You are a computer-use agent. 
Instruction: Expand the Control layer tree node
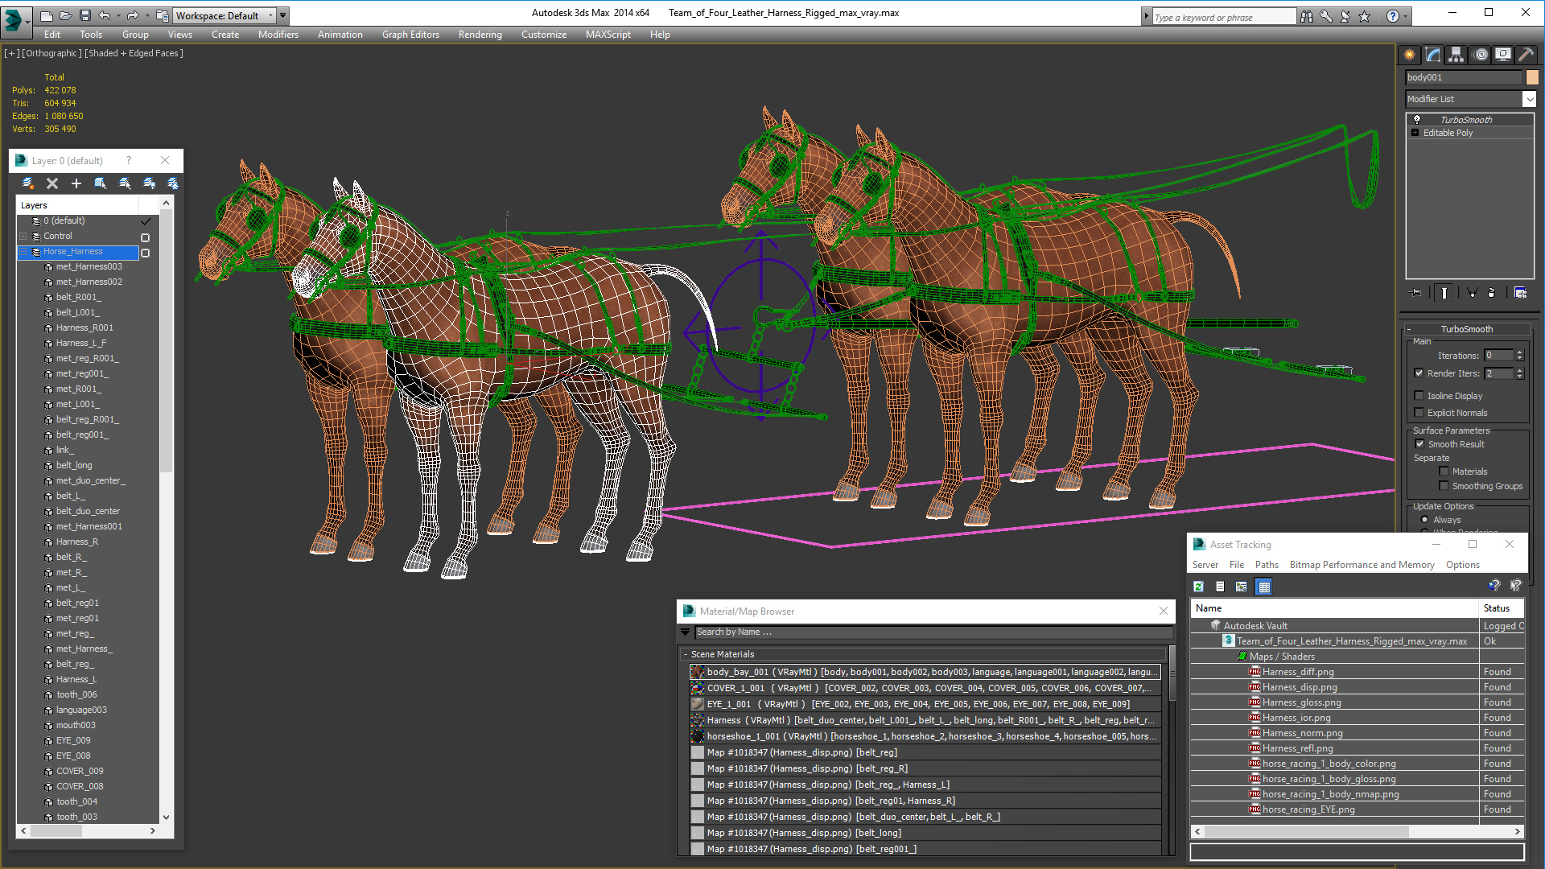pyautogui.click(x=23, y=237)
